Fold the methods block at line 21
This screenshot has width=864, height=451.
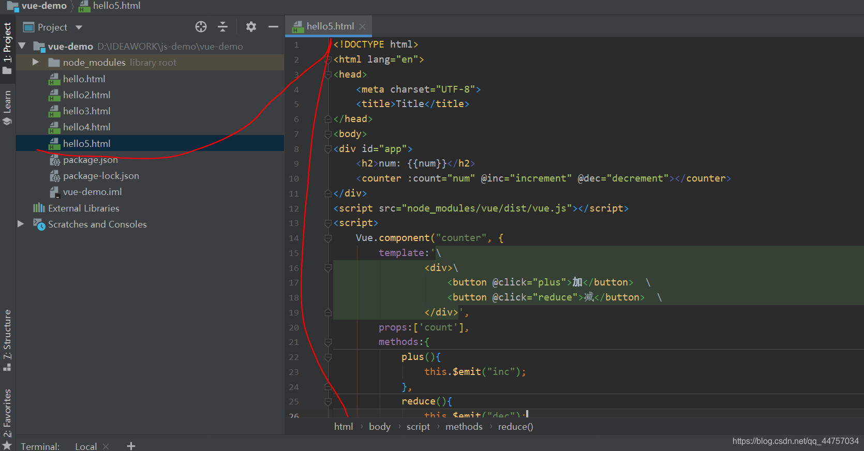tap(328, 342)
